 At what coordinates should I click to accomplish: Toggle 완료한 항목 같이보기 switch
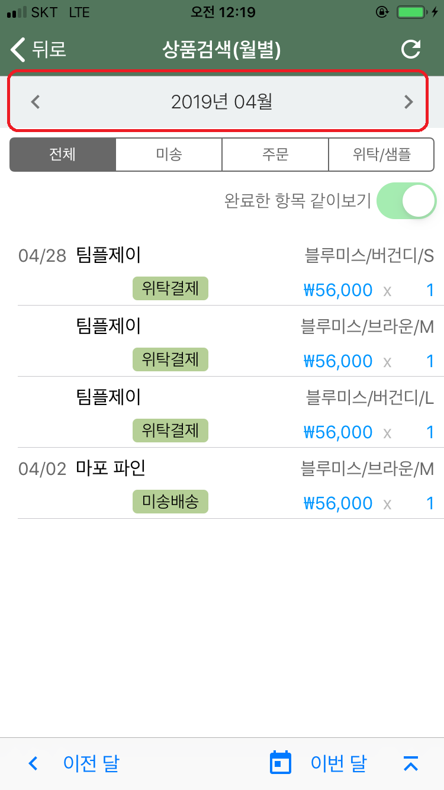click(406, 201)
